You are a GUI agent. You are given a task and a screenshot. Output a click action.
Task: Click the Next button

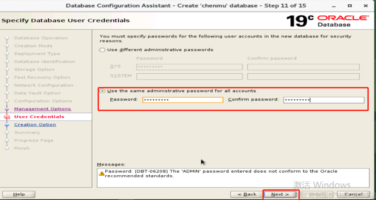click(280, 194)
